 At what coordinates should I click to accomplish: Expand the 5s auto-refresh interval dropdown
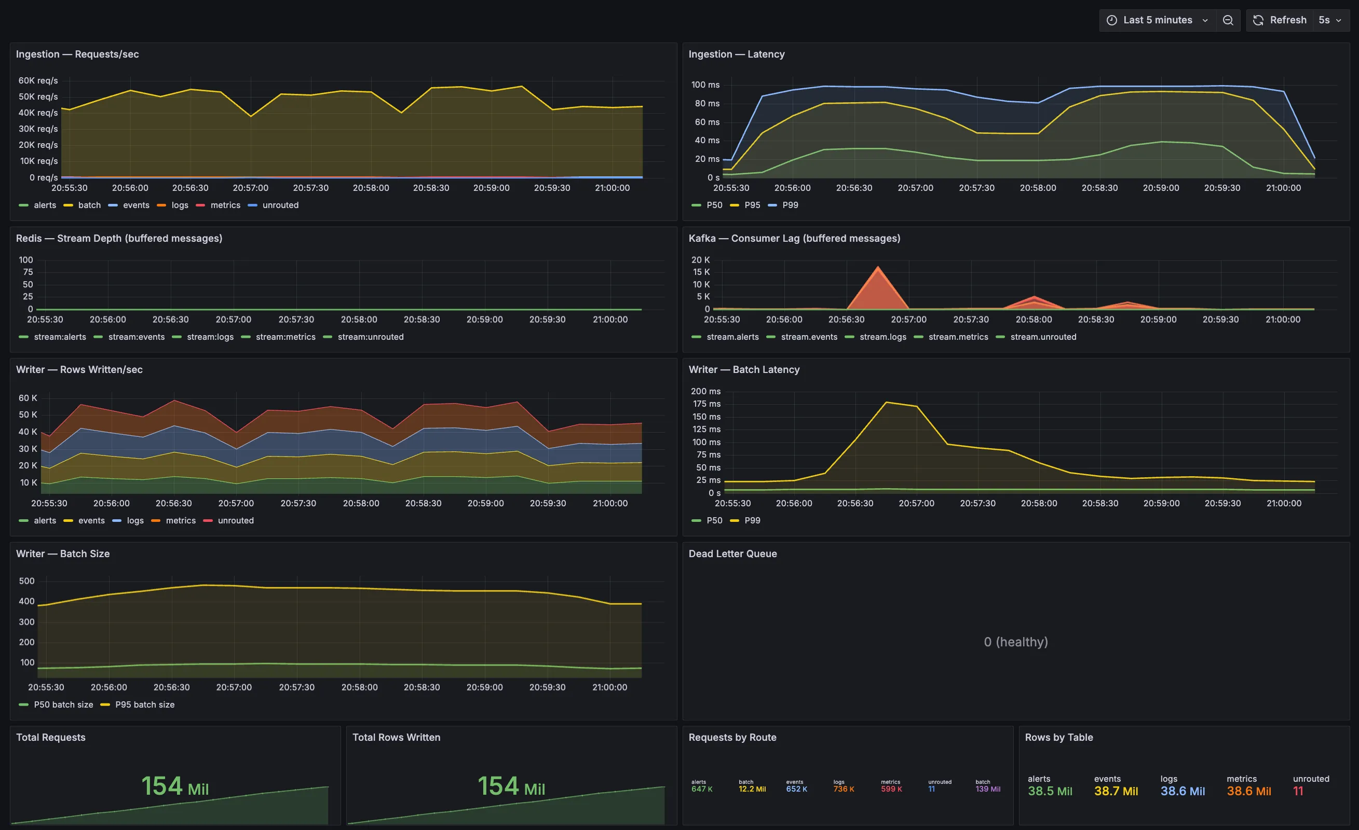click(x=1330, y=20)
